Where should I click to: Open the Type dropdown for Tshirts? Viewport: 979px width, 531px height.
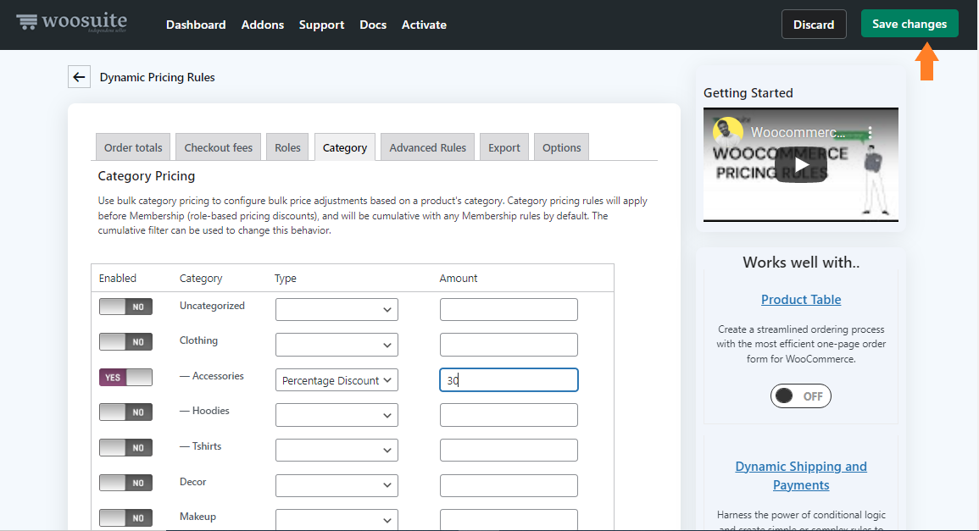tap(337, 450)
